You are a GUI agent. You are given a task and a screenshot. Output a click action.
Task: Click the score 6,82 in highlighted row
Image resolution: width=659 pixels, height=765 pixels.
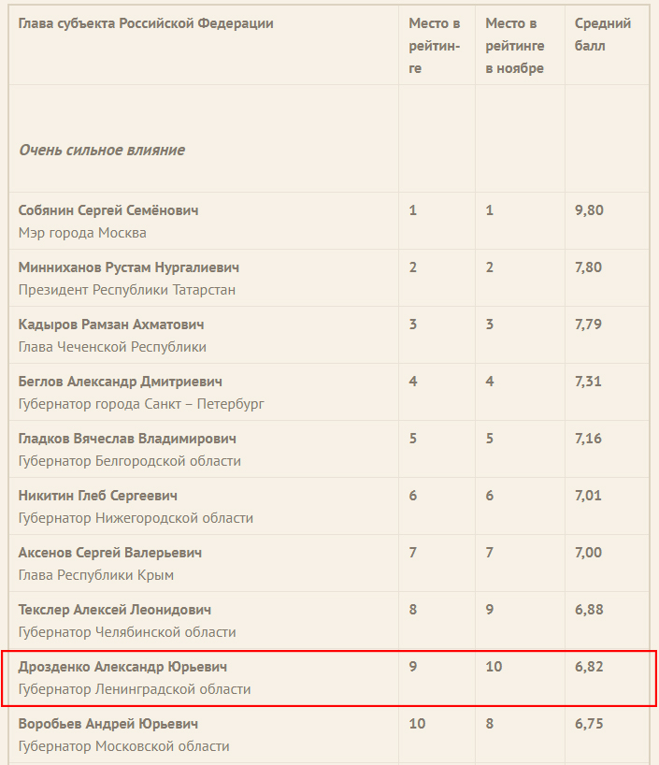tap(589, 667)
